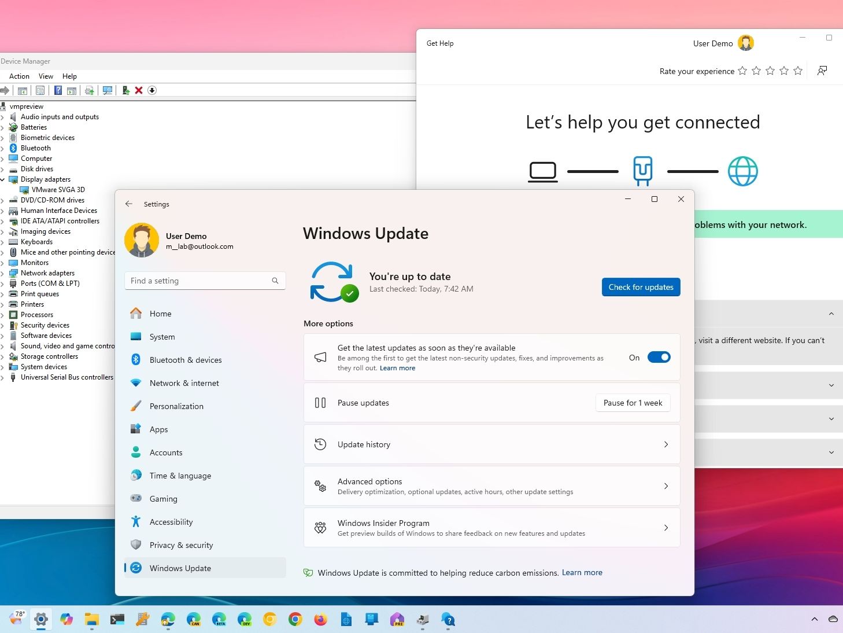Open the feedback icon beside the rating stars
The height and width of the screenshot is (633, 843).
point(822,71)
